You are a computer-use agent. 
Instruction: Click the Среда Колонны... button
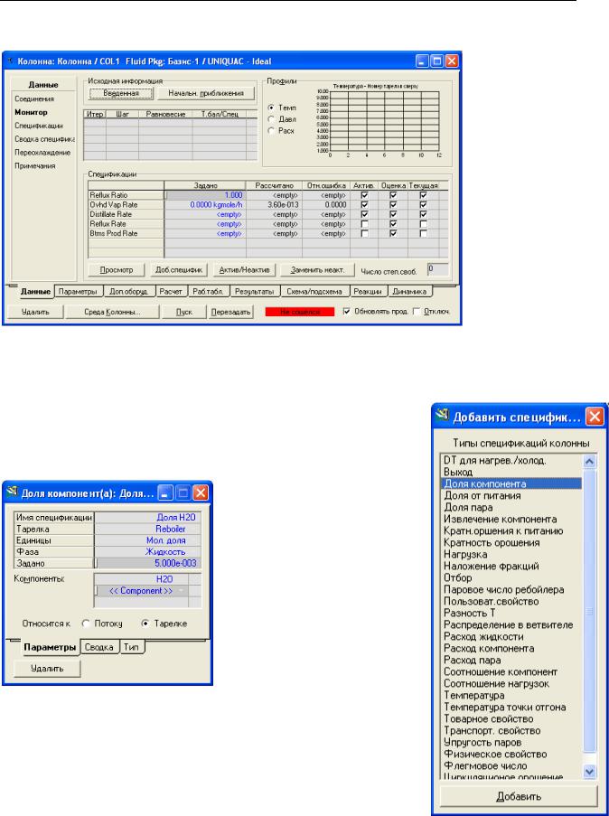pos(113,313)
